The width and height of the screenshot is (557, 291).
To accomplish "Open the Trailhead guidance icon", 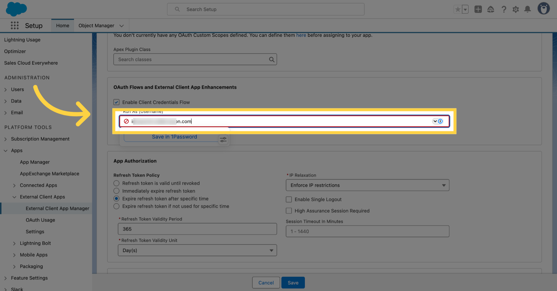I will [491, 10].
